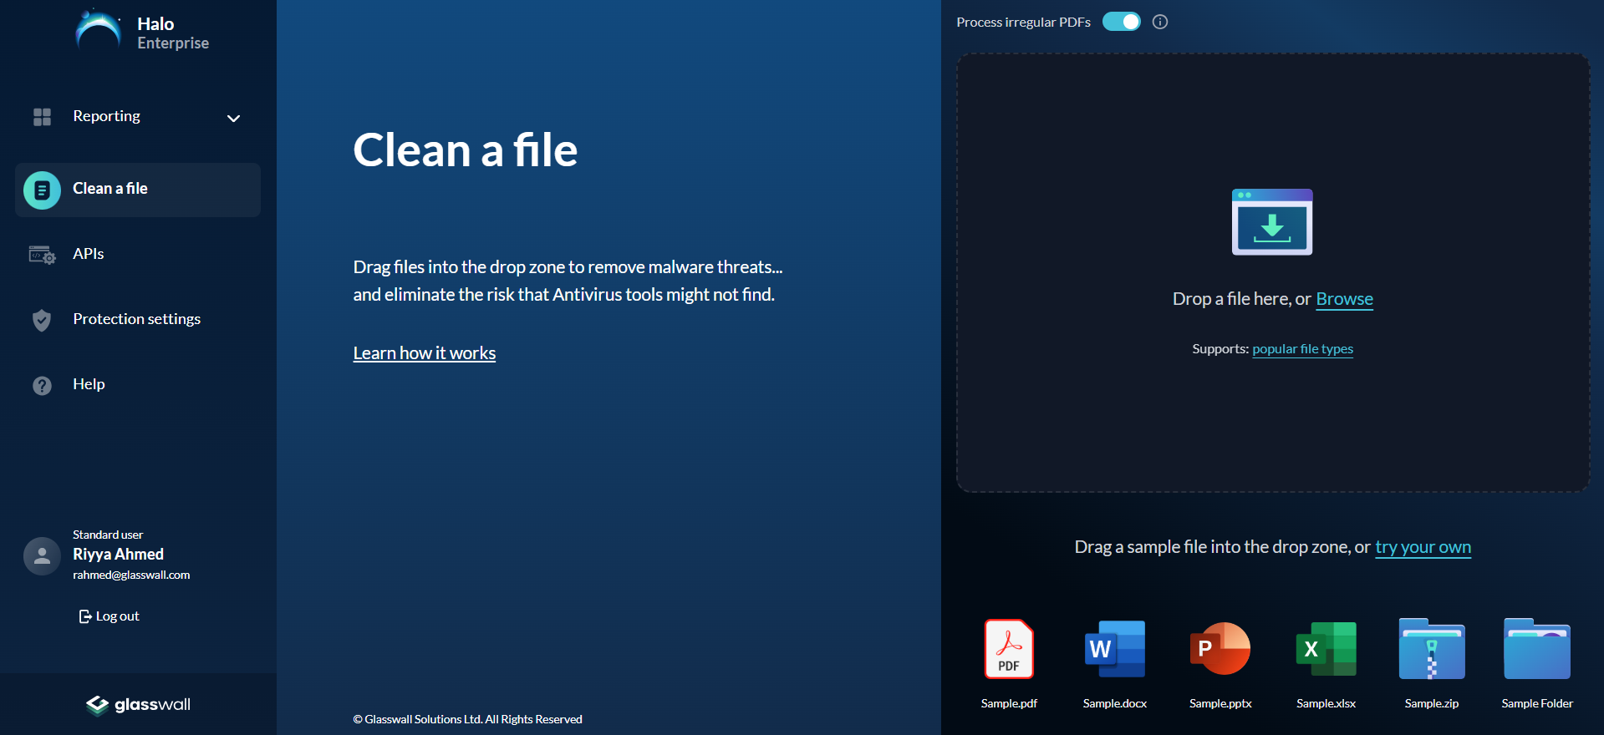Screen dimensions: 1604x735
Task: Click the Browse link
Action: click(1344, 299)
